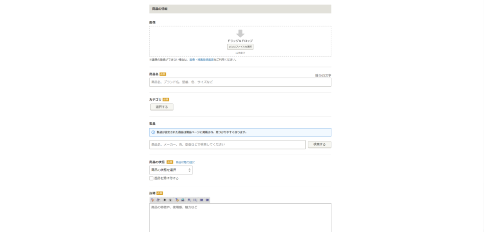Screen dimensions: 484x232
Task: Click the 検索する button
Action: pos(320,144)
